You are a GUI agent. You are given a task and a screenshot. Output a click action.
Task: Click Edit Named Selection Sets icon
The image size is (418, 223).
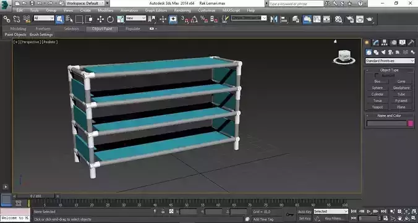click(225, 19)
